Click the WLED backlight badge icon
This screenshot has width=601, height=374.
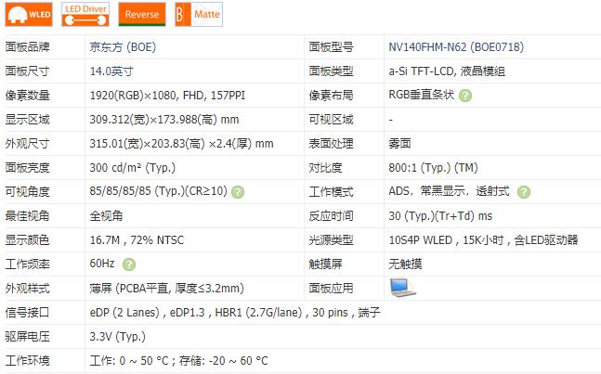(x=29, y=15)
